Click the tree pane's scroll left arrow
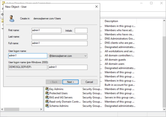 [x=2, y=109]
